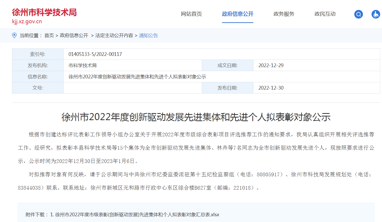
Task: Click the article headline 拟表彰对象公示
Action: [196, 117]
